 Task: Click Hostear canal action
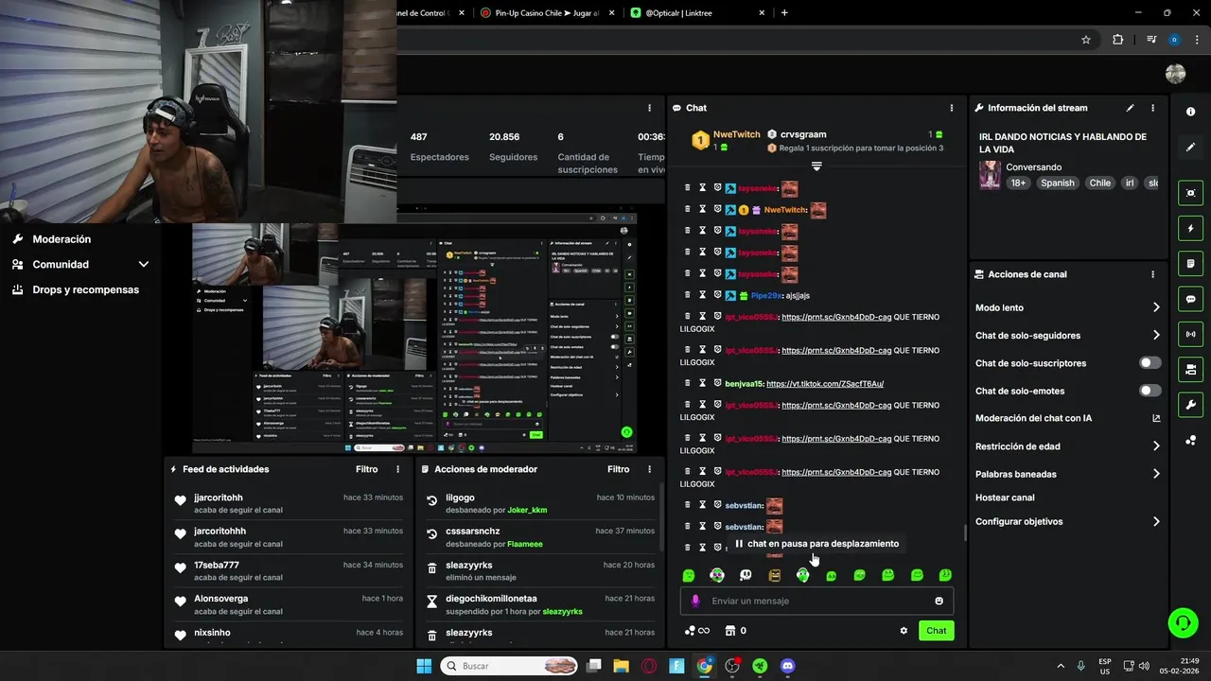coord(1005,498)
